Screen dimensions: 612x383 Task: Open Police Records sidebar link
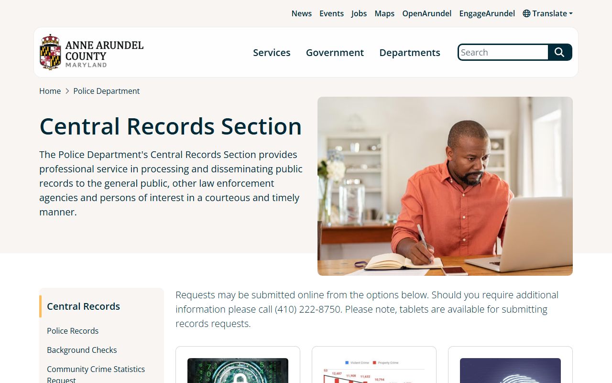(x=73, y=331)
